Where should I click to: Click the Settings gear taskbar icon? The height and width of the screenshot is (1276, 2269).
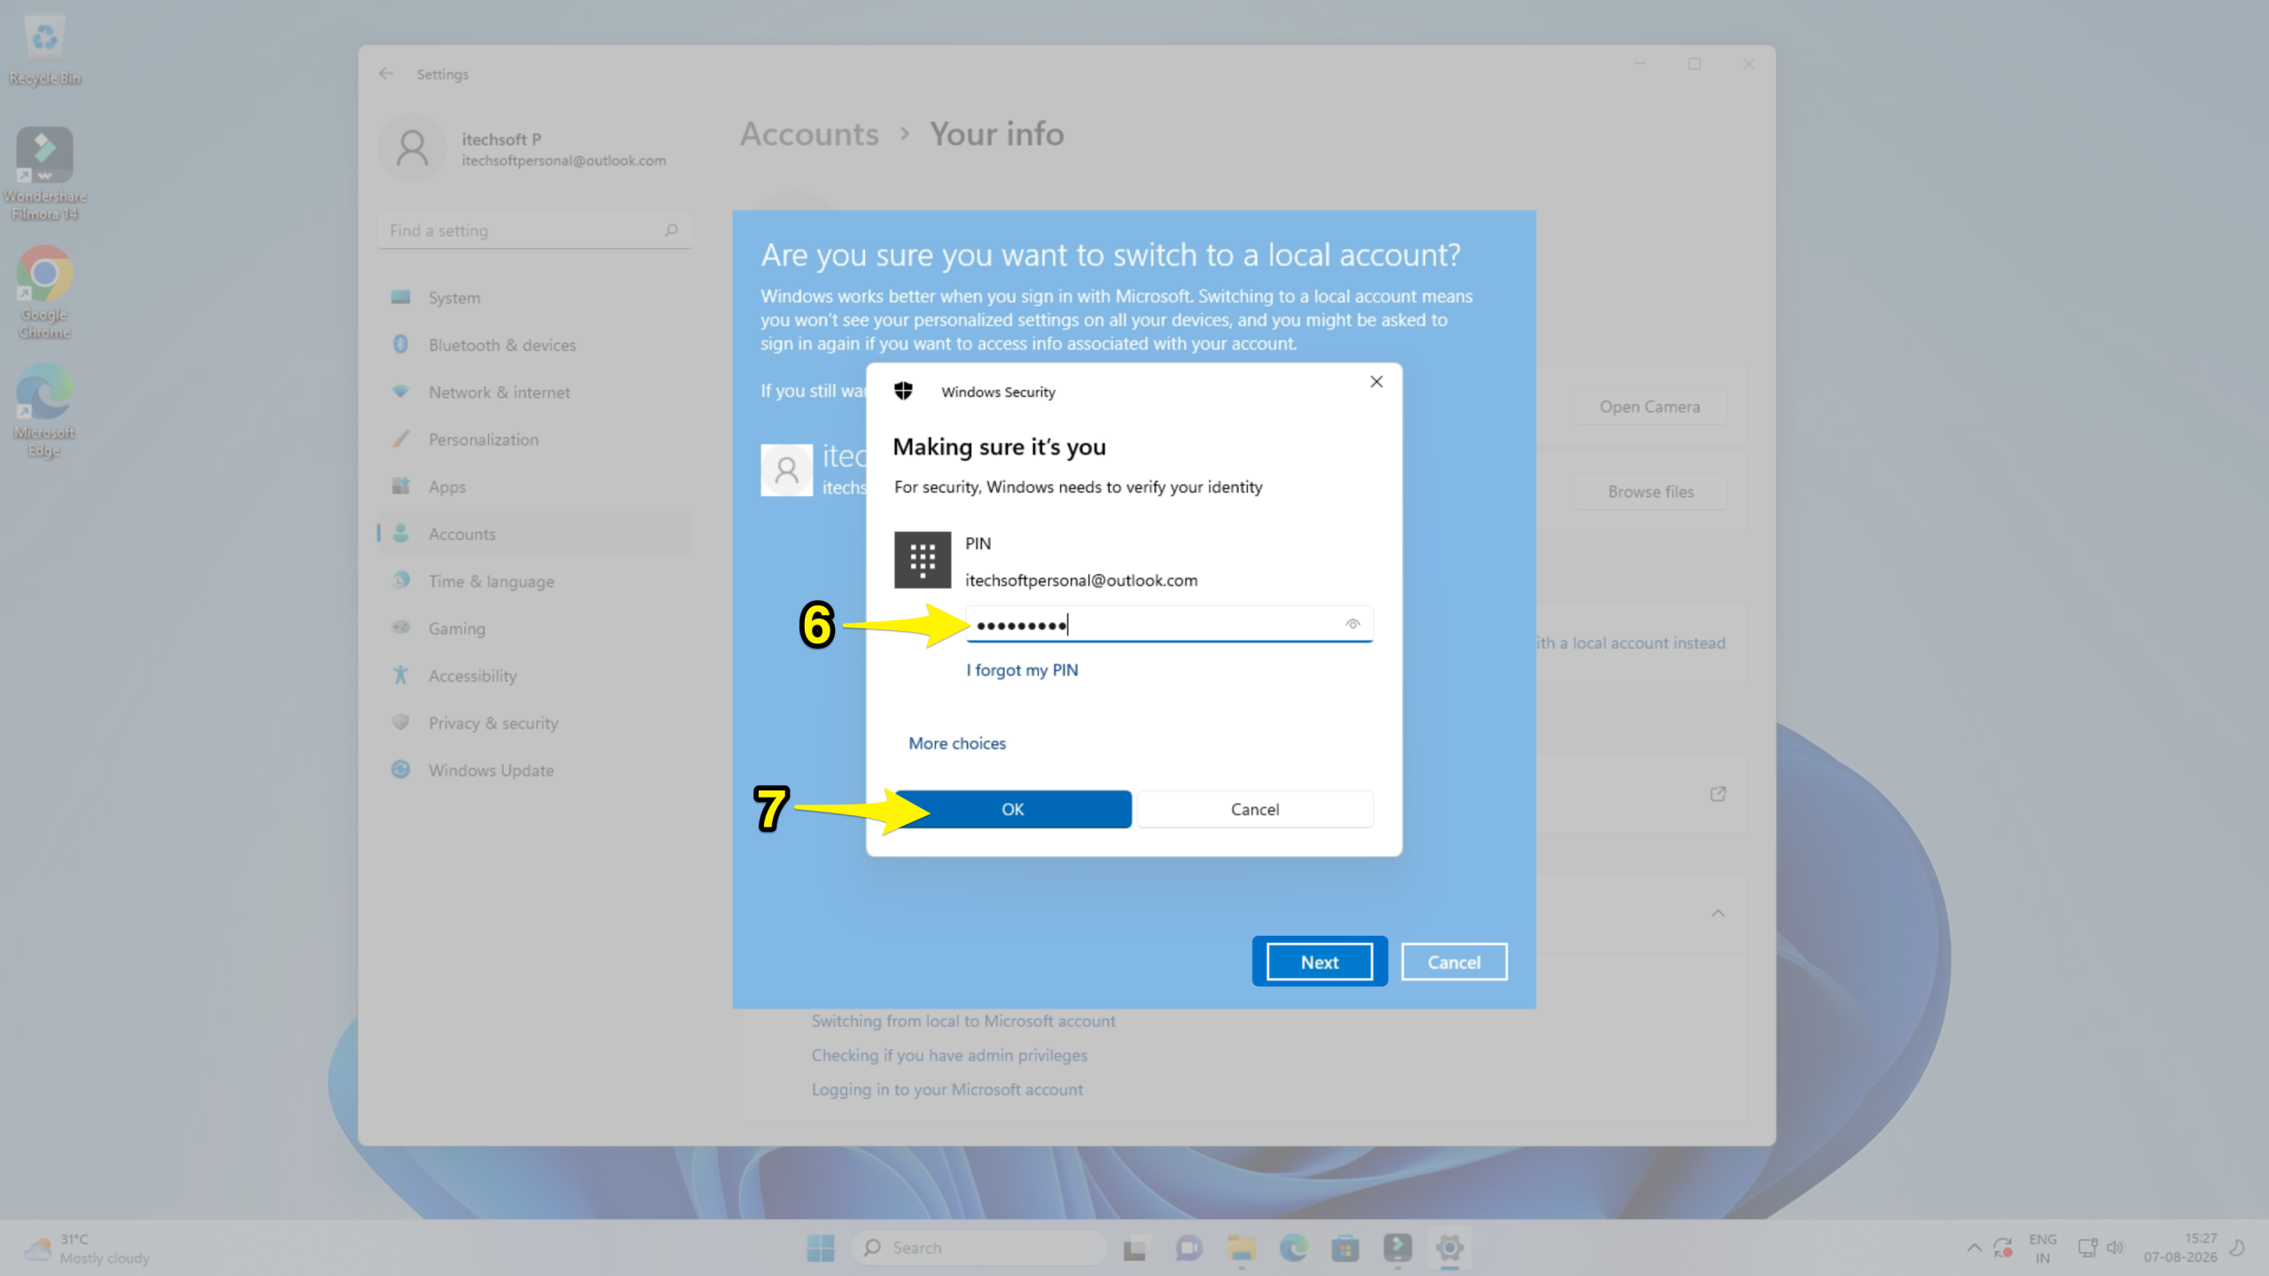[x=1450, y=1248]
